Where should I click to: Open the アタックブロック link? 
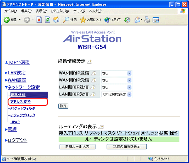coord(23,115)
